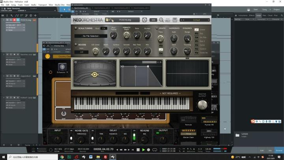Click the add track plus icon
284x160 pixels.
click(x=35, y=15)
